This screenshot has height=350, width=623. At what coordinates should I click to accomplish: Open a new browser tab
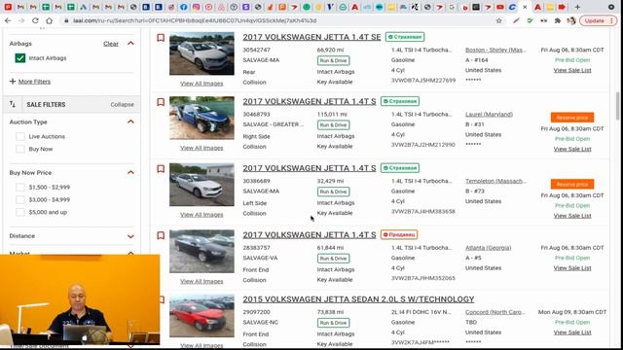[x=577, y=7]
